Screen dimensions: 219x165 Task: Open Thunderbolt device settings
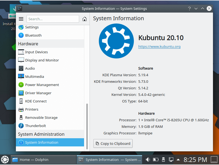[x=35, y=126]
